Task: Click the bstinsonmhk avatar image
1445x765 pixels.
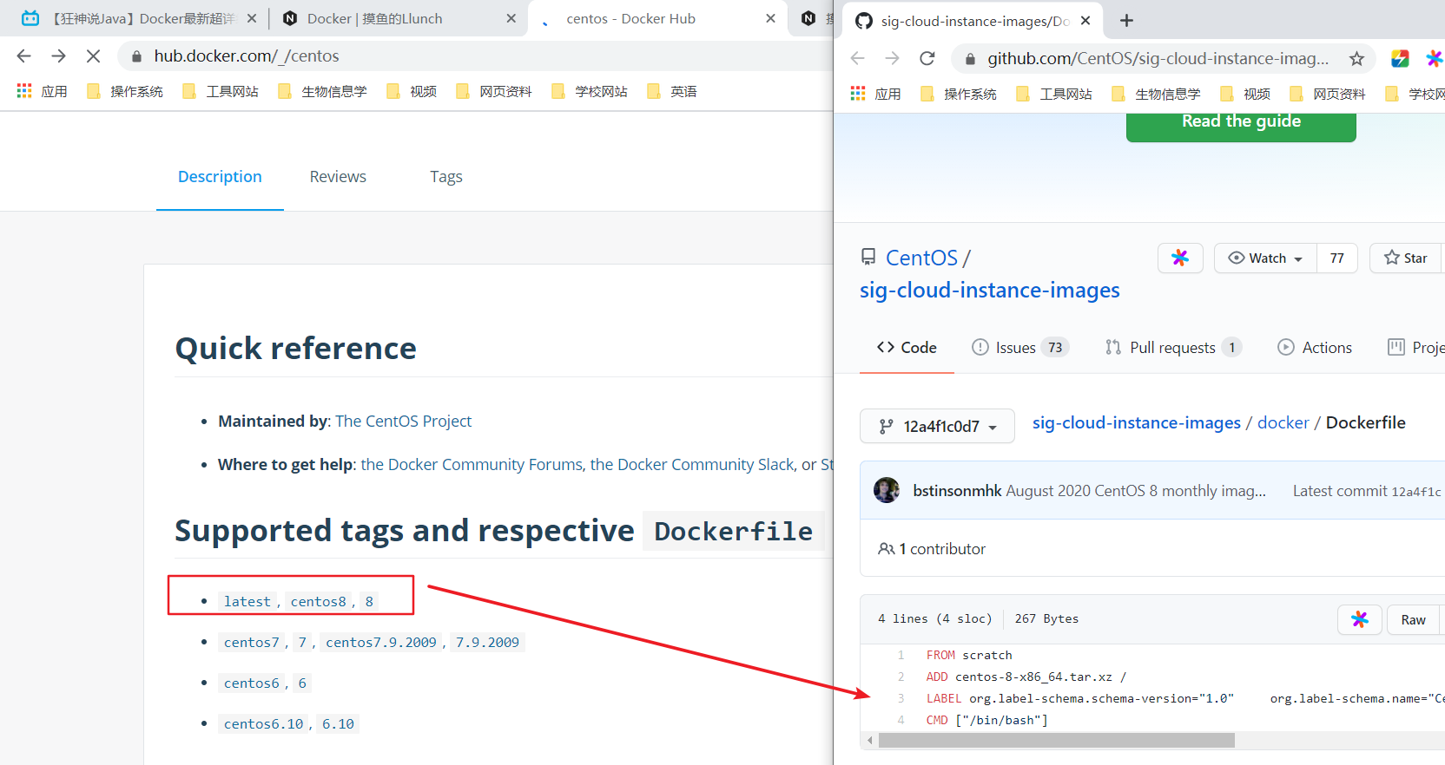Action: click(887, 490)
